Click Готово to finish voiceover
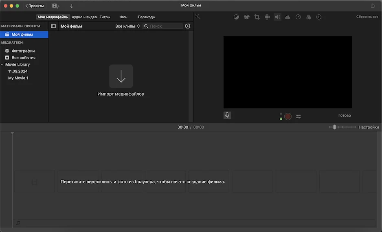This screenshot has height=232, width=382. pos(345,116)
